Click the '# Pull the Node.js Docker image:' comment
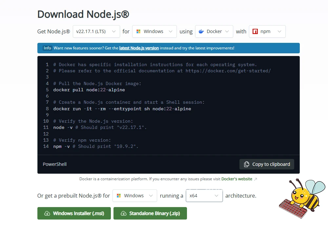This screenshot has height=229, width=328. tap(97, 83)
